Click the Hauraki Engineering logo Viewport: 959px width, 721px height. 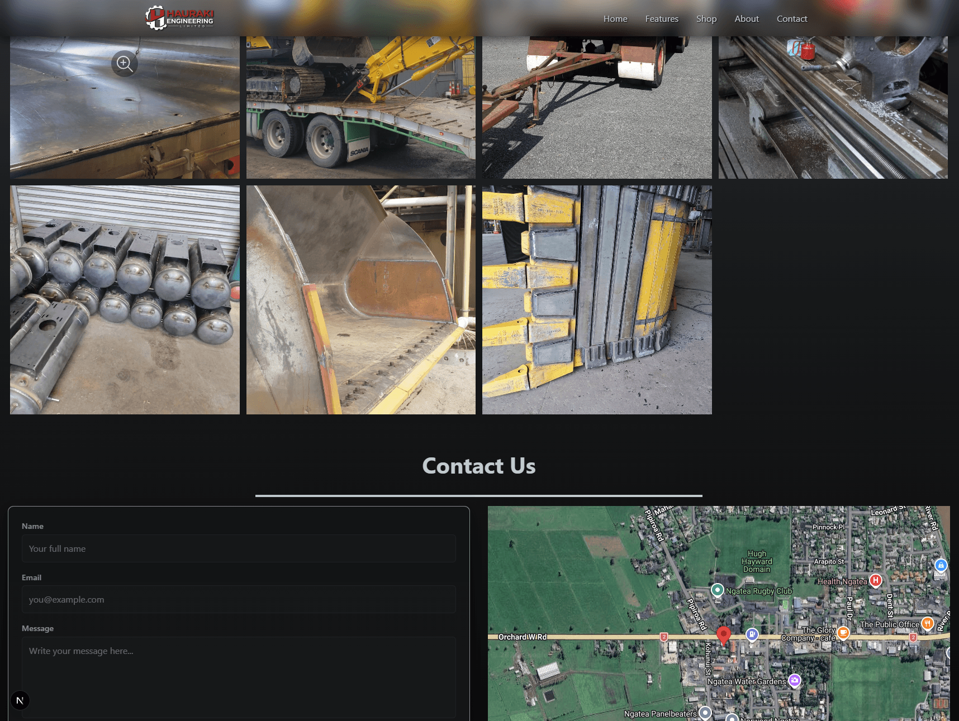(179, 18)
